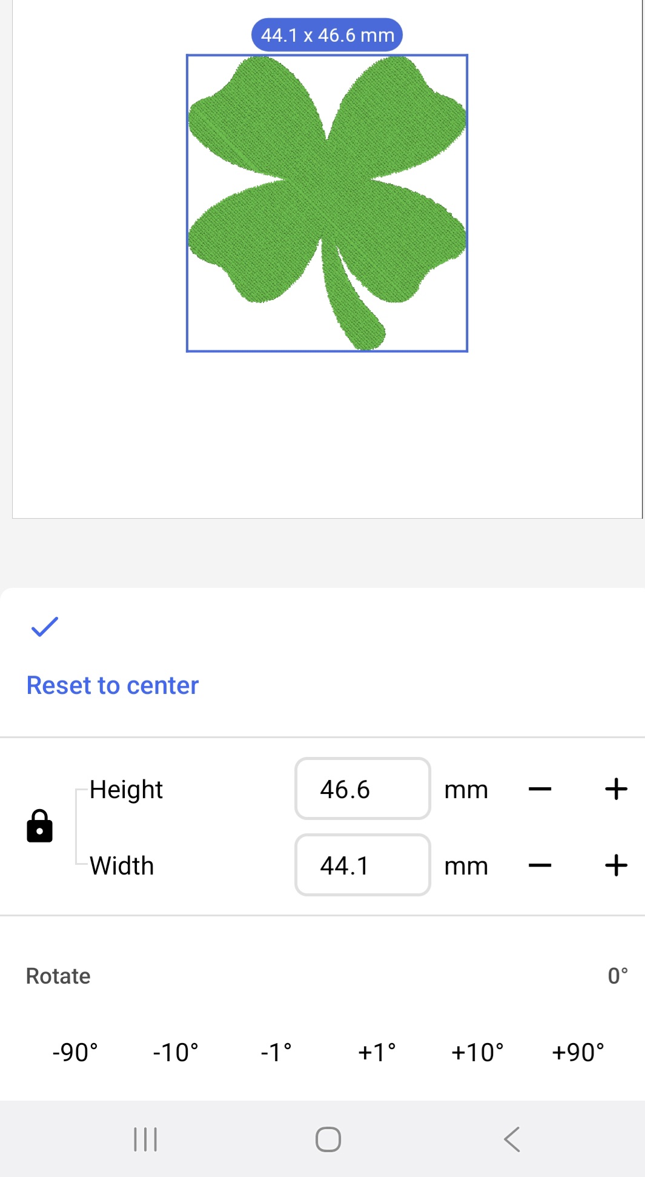Screen dimensions: 645x1177
Task: Confirm changes with the blue checkmark
Action: (x=45, y=627)
